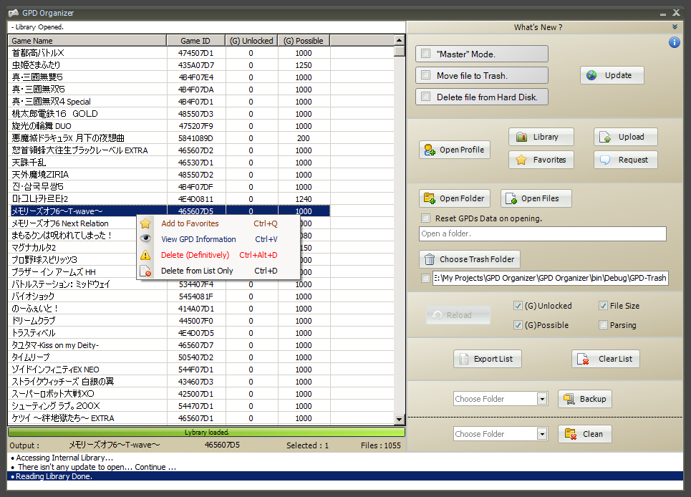Click the Update globe icon button
The height and width of the screenshot is (497, 691).
point(612,75)
